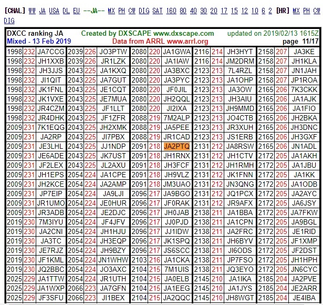The width and height of the screenshot is (323, 305).
Task: Open the 15 meter band link
Action: click(234, 11)
